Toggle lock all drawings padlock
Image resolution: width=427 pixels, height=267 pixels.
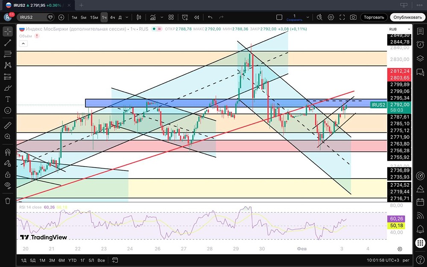tap(8, 174)
